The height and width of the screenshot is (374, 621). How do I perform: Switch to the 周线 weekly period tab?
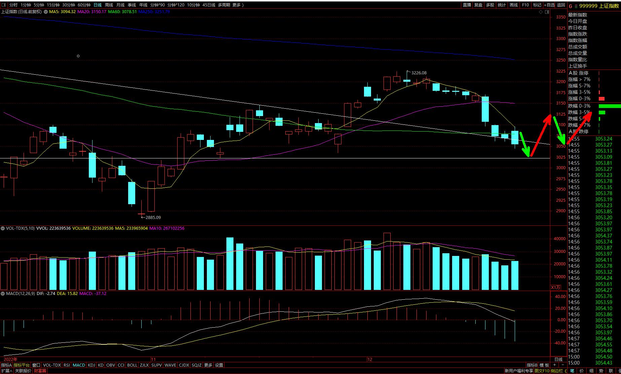point(109,5)
